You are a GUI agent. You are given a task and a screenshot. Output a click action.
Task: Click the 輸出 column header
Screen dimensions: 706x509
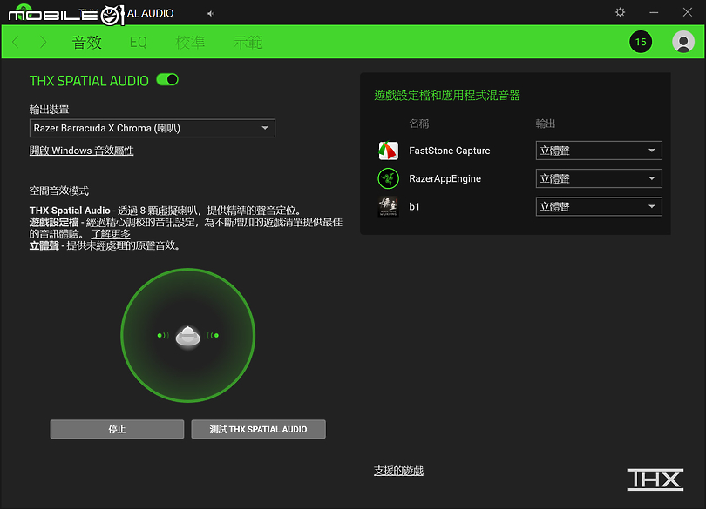coord(546,124)
